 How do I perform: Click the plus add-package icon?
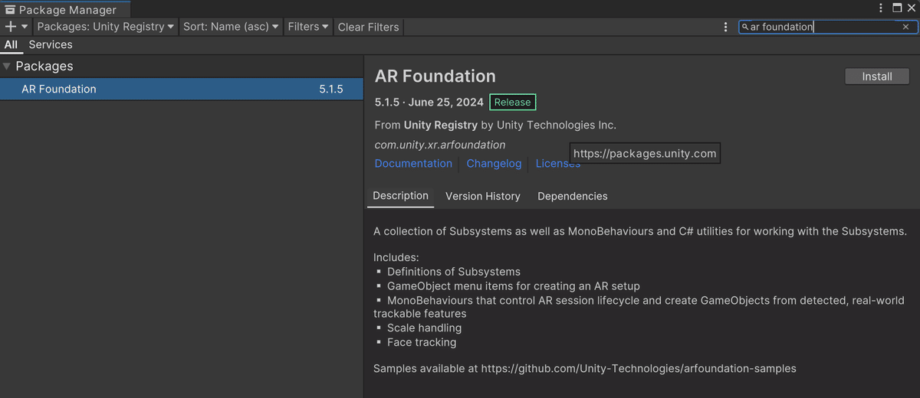[x=10, y=27]
